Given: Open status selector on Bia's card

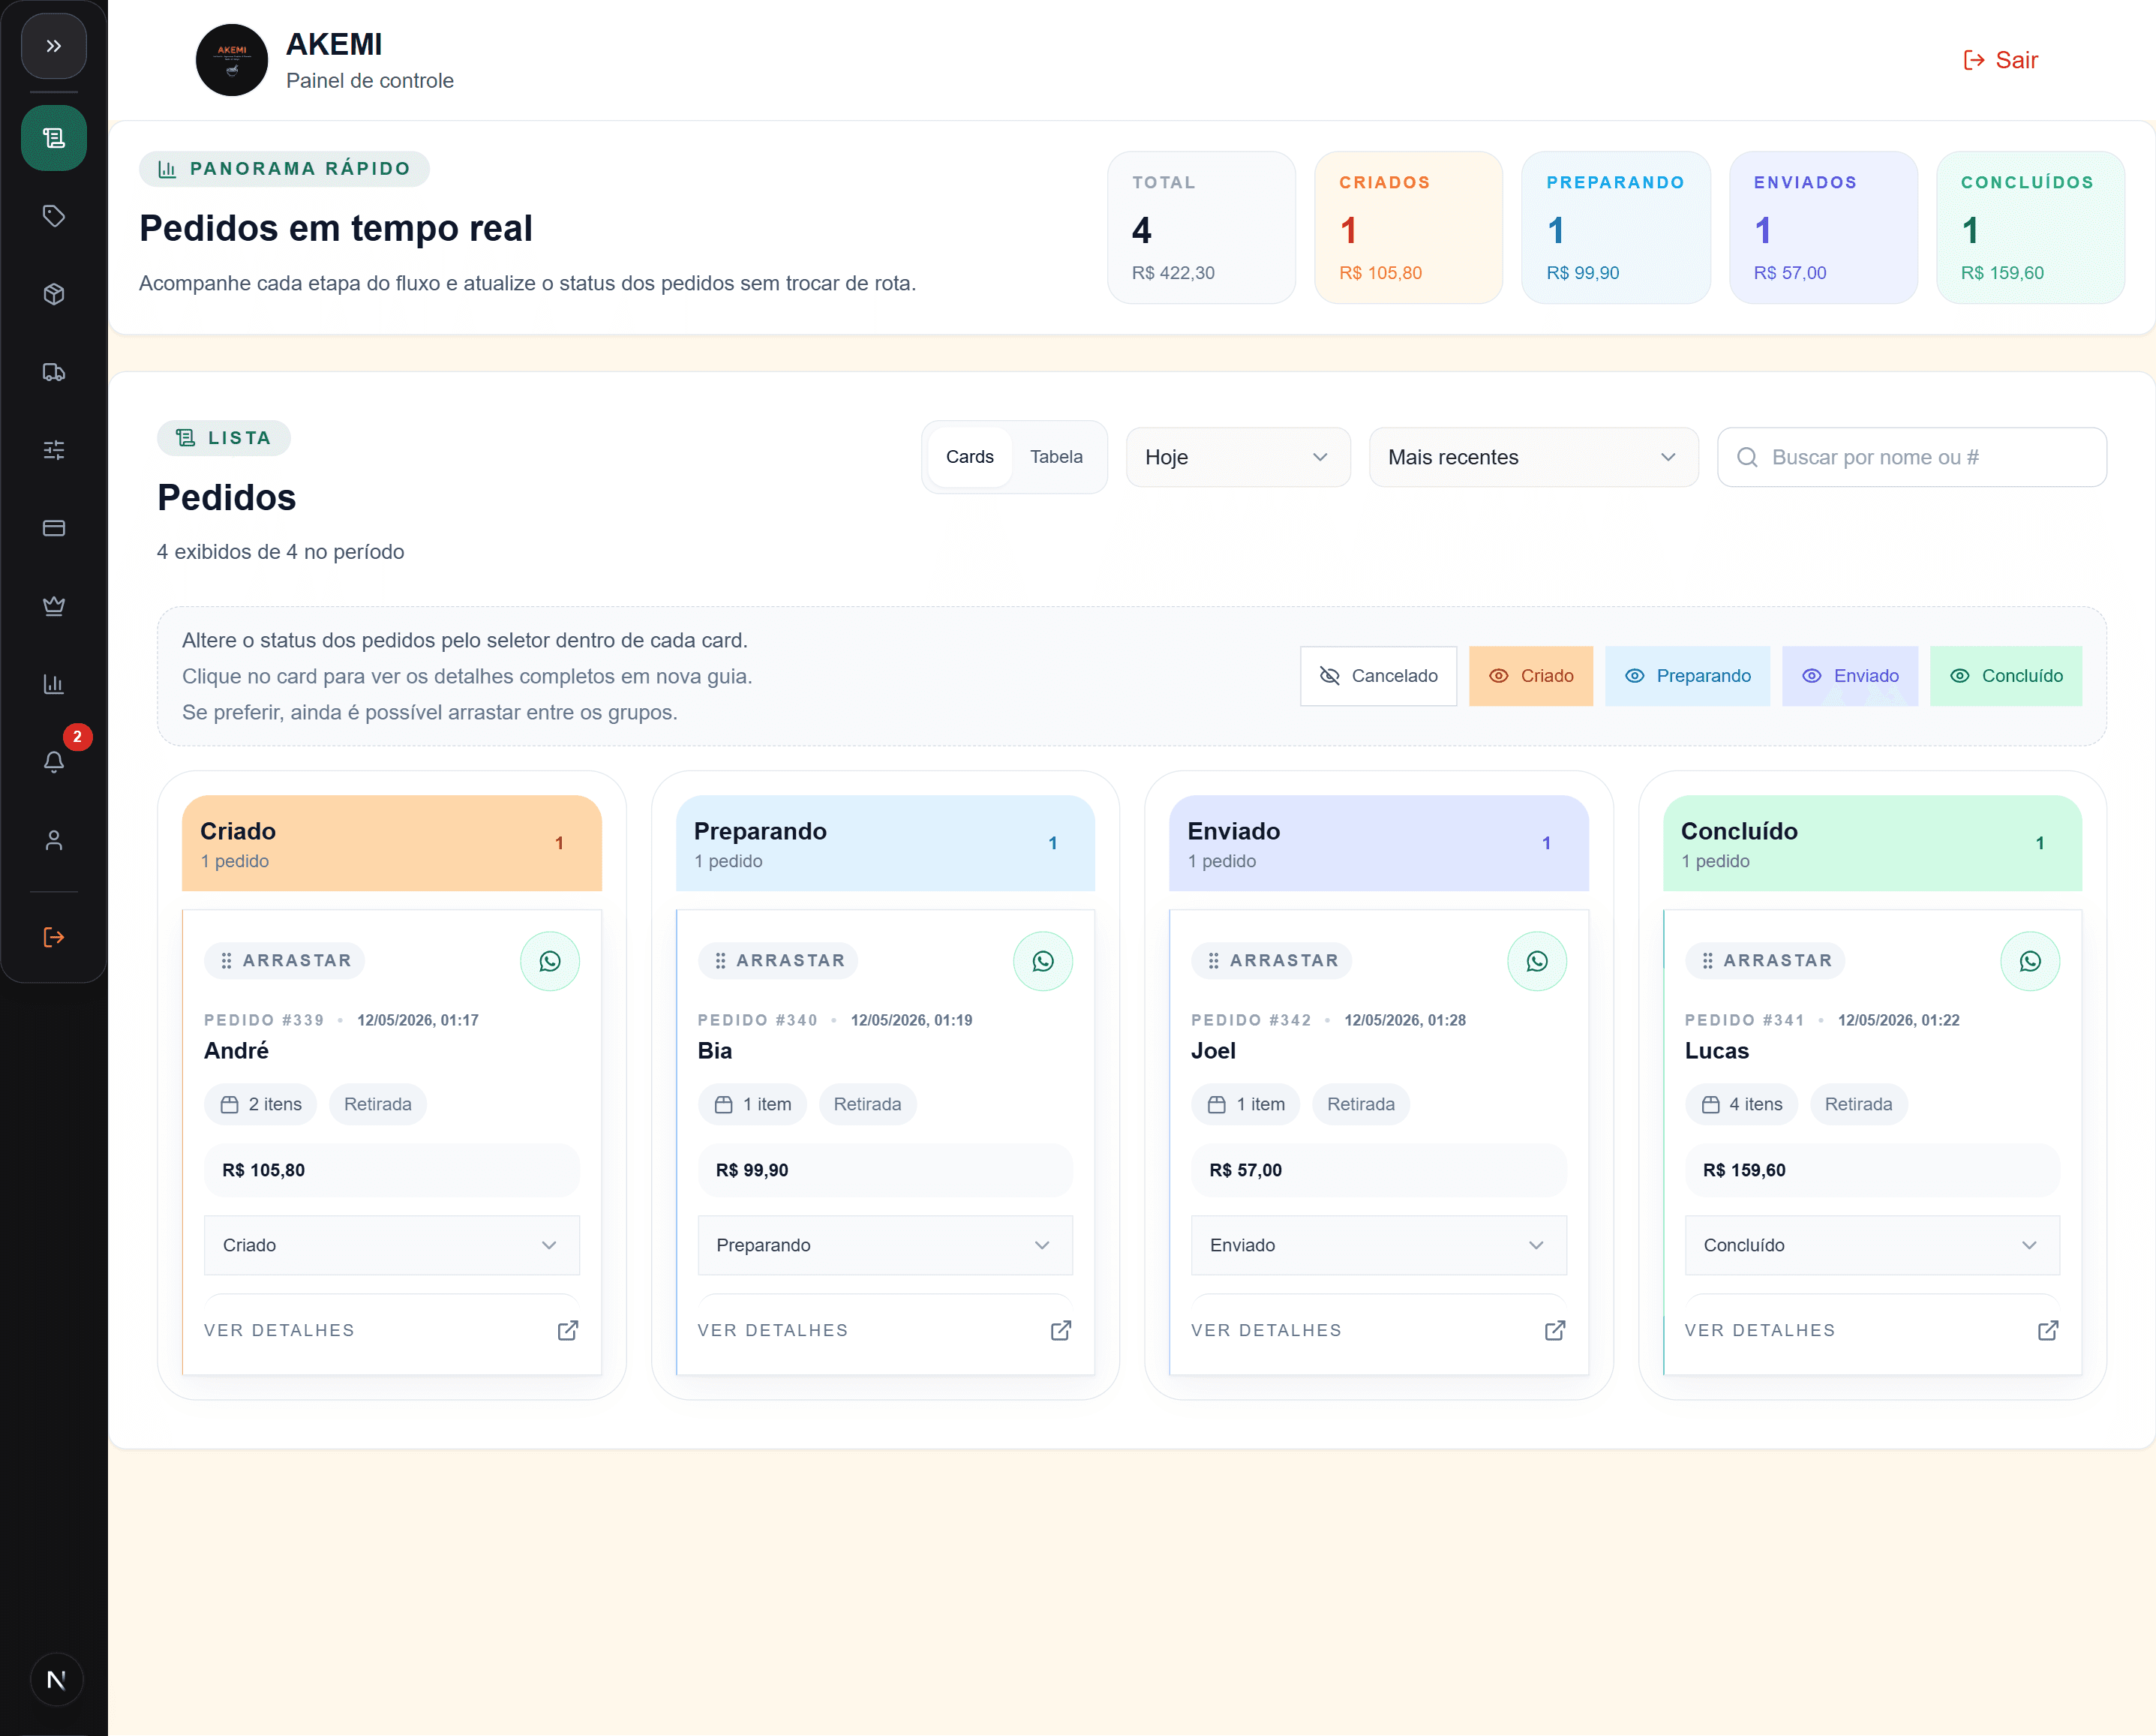Looking at the screenshot, I should point(885,1245).
